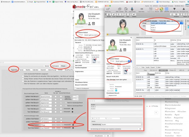Click the E-Mail button below documentation table

pos(158,67)
